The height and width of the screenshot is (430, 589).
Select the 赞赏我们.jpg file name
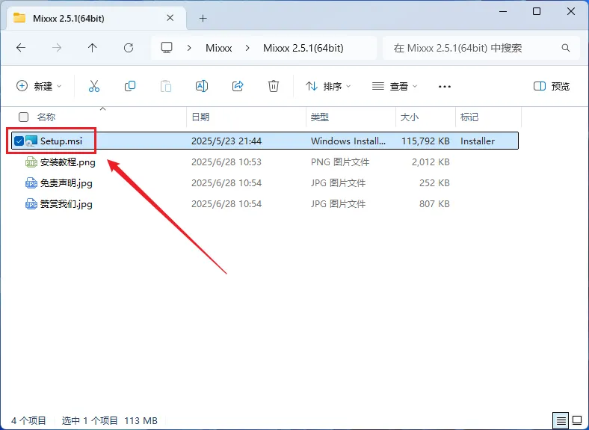66,204
